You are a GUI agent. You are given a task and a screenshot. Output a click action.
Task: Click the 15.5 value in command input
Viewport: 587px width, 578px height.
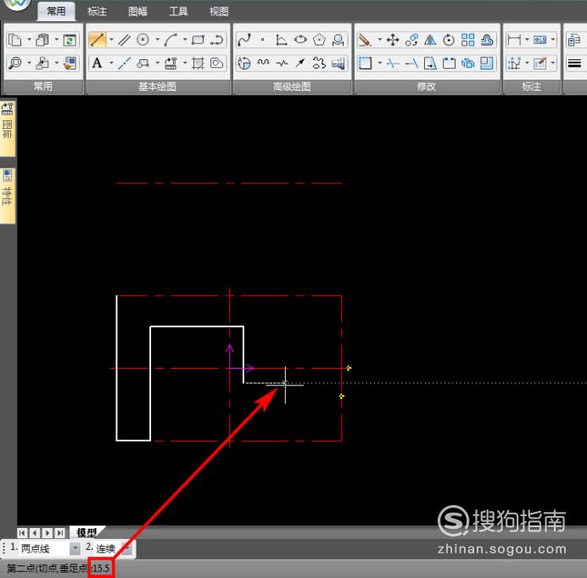pos(101,569)
